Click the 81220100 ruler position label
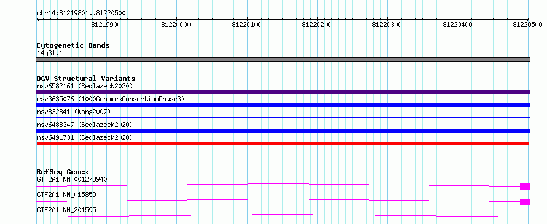The height and width of the screenshot is (224, 547). (247, 25)
